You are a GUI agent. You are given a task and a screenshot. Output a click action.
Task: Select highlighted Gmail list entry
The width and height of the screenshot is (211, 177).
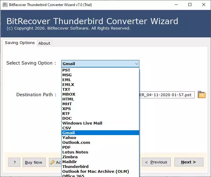click(x=100, y=133)
